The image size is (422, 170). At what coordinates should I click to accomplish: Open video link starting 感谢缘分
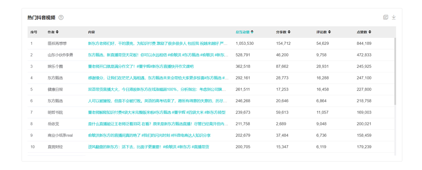[158, 78]
